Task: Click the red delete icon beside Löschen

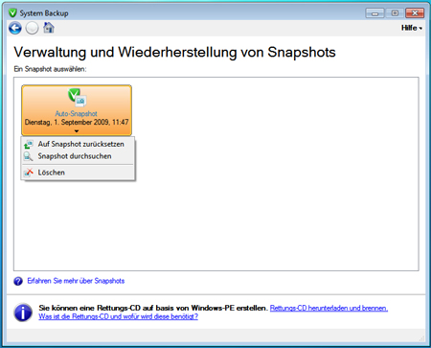Action: 29,173
